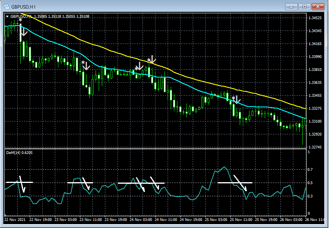This screenshot has width=329, height=228.
Task: Click price level 1.34345 on the scale
Action: 315,31
